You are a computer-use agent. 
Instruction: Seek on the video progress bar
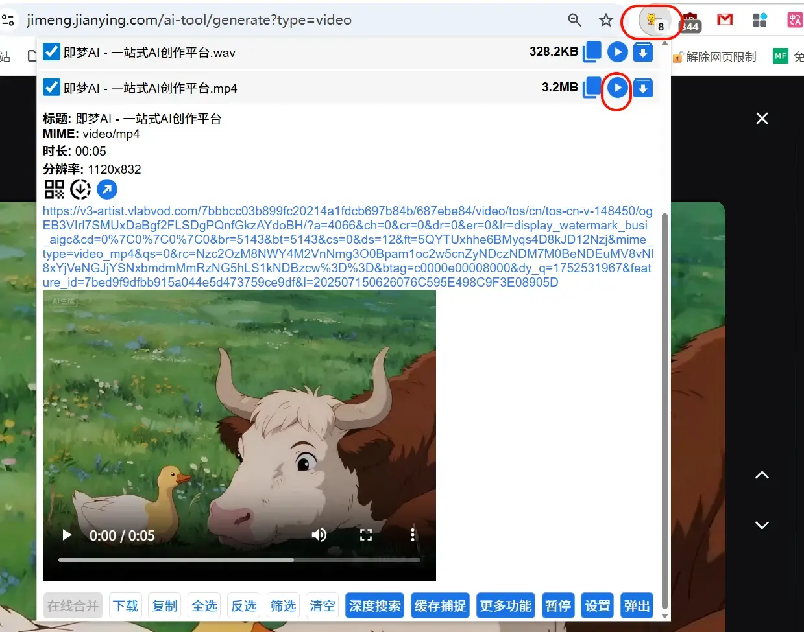coord(239,559)
